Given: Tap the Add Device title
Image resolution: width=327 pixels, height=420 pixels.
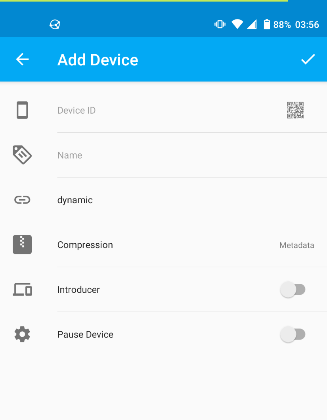Looking at the screenshot, I should [x=98, y=59].
